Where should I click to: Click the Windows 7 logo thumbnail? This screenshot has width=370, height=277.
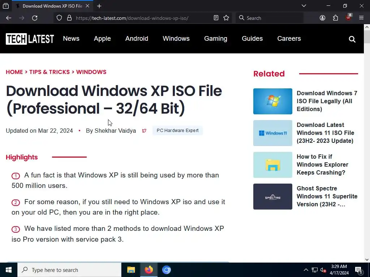273,101
